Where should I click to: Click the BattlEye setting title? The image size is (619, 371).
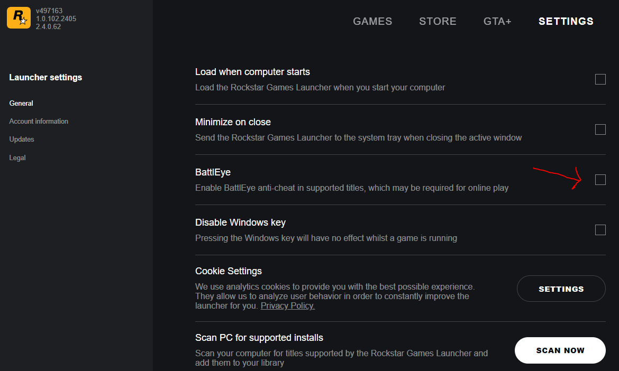click(213, 172)
